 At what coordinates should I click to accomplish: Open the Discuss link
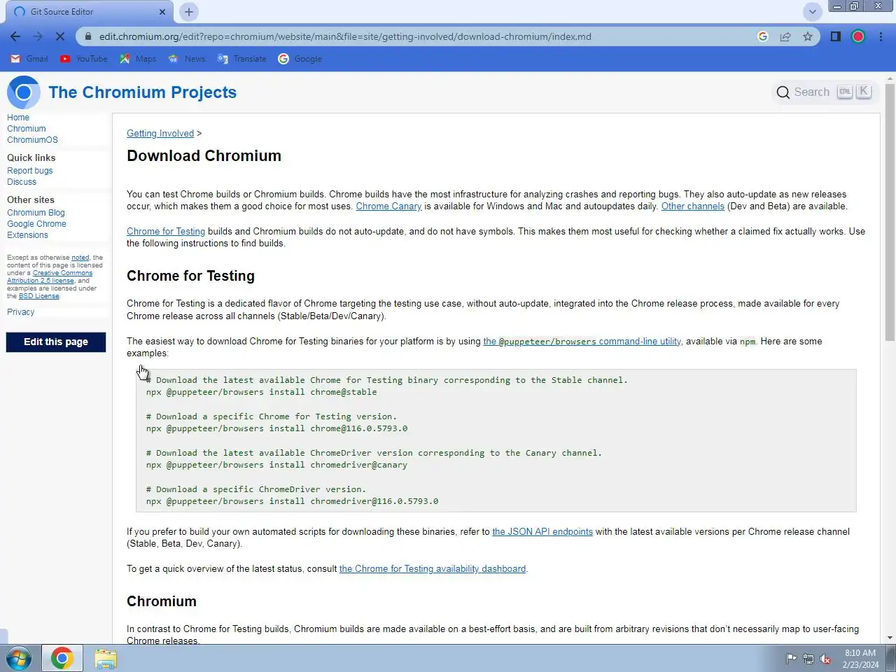tap(22, 182)
